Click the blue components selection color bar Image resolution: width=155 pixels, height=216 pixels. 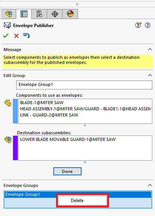[15, 111]
